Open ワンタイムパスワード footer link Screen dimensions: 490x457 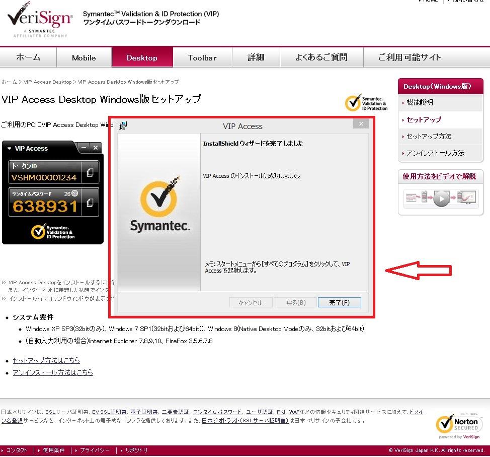[x=217, y=412]
